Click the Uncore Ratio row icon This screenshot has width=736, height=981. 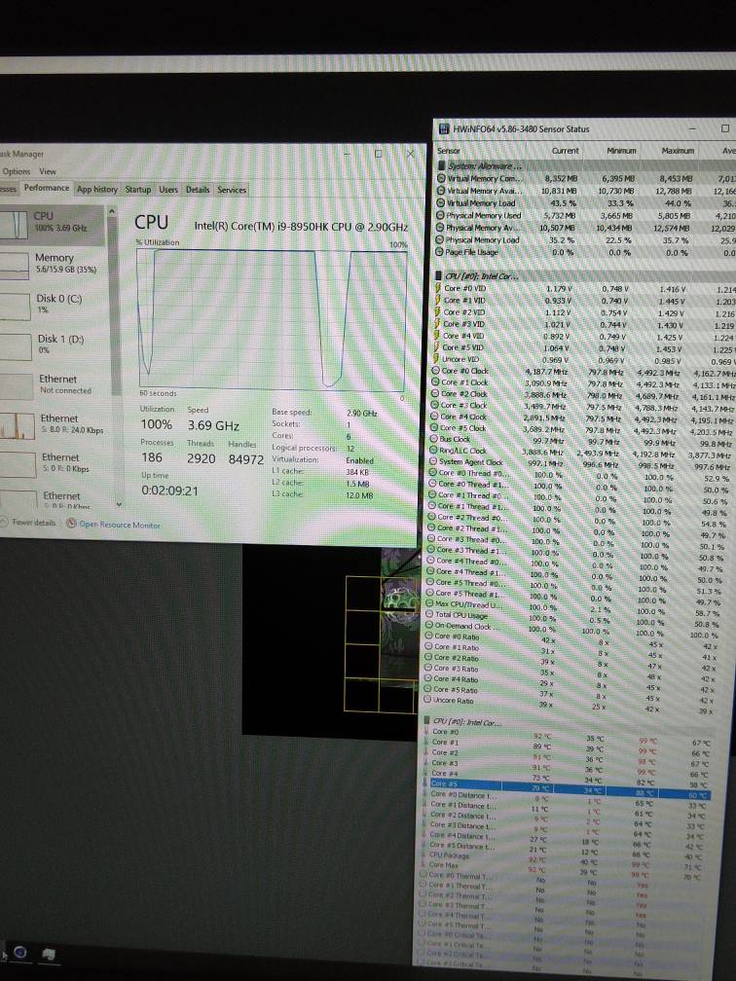coord(427,700)
